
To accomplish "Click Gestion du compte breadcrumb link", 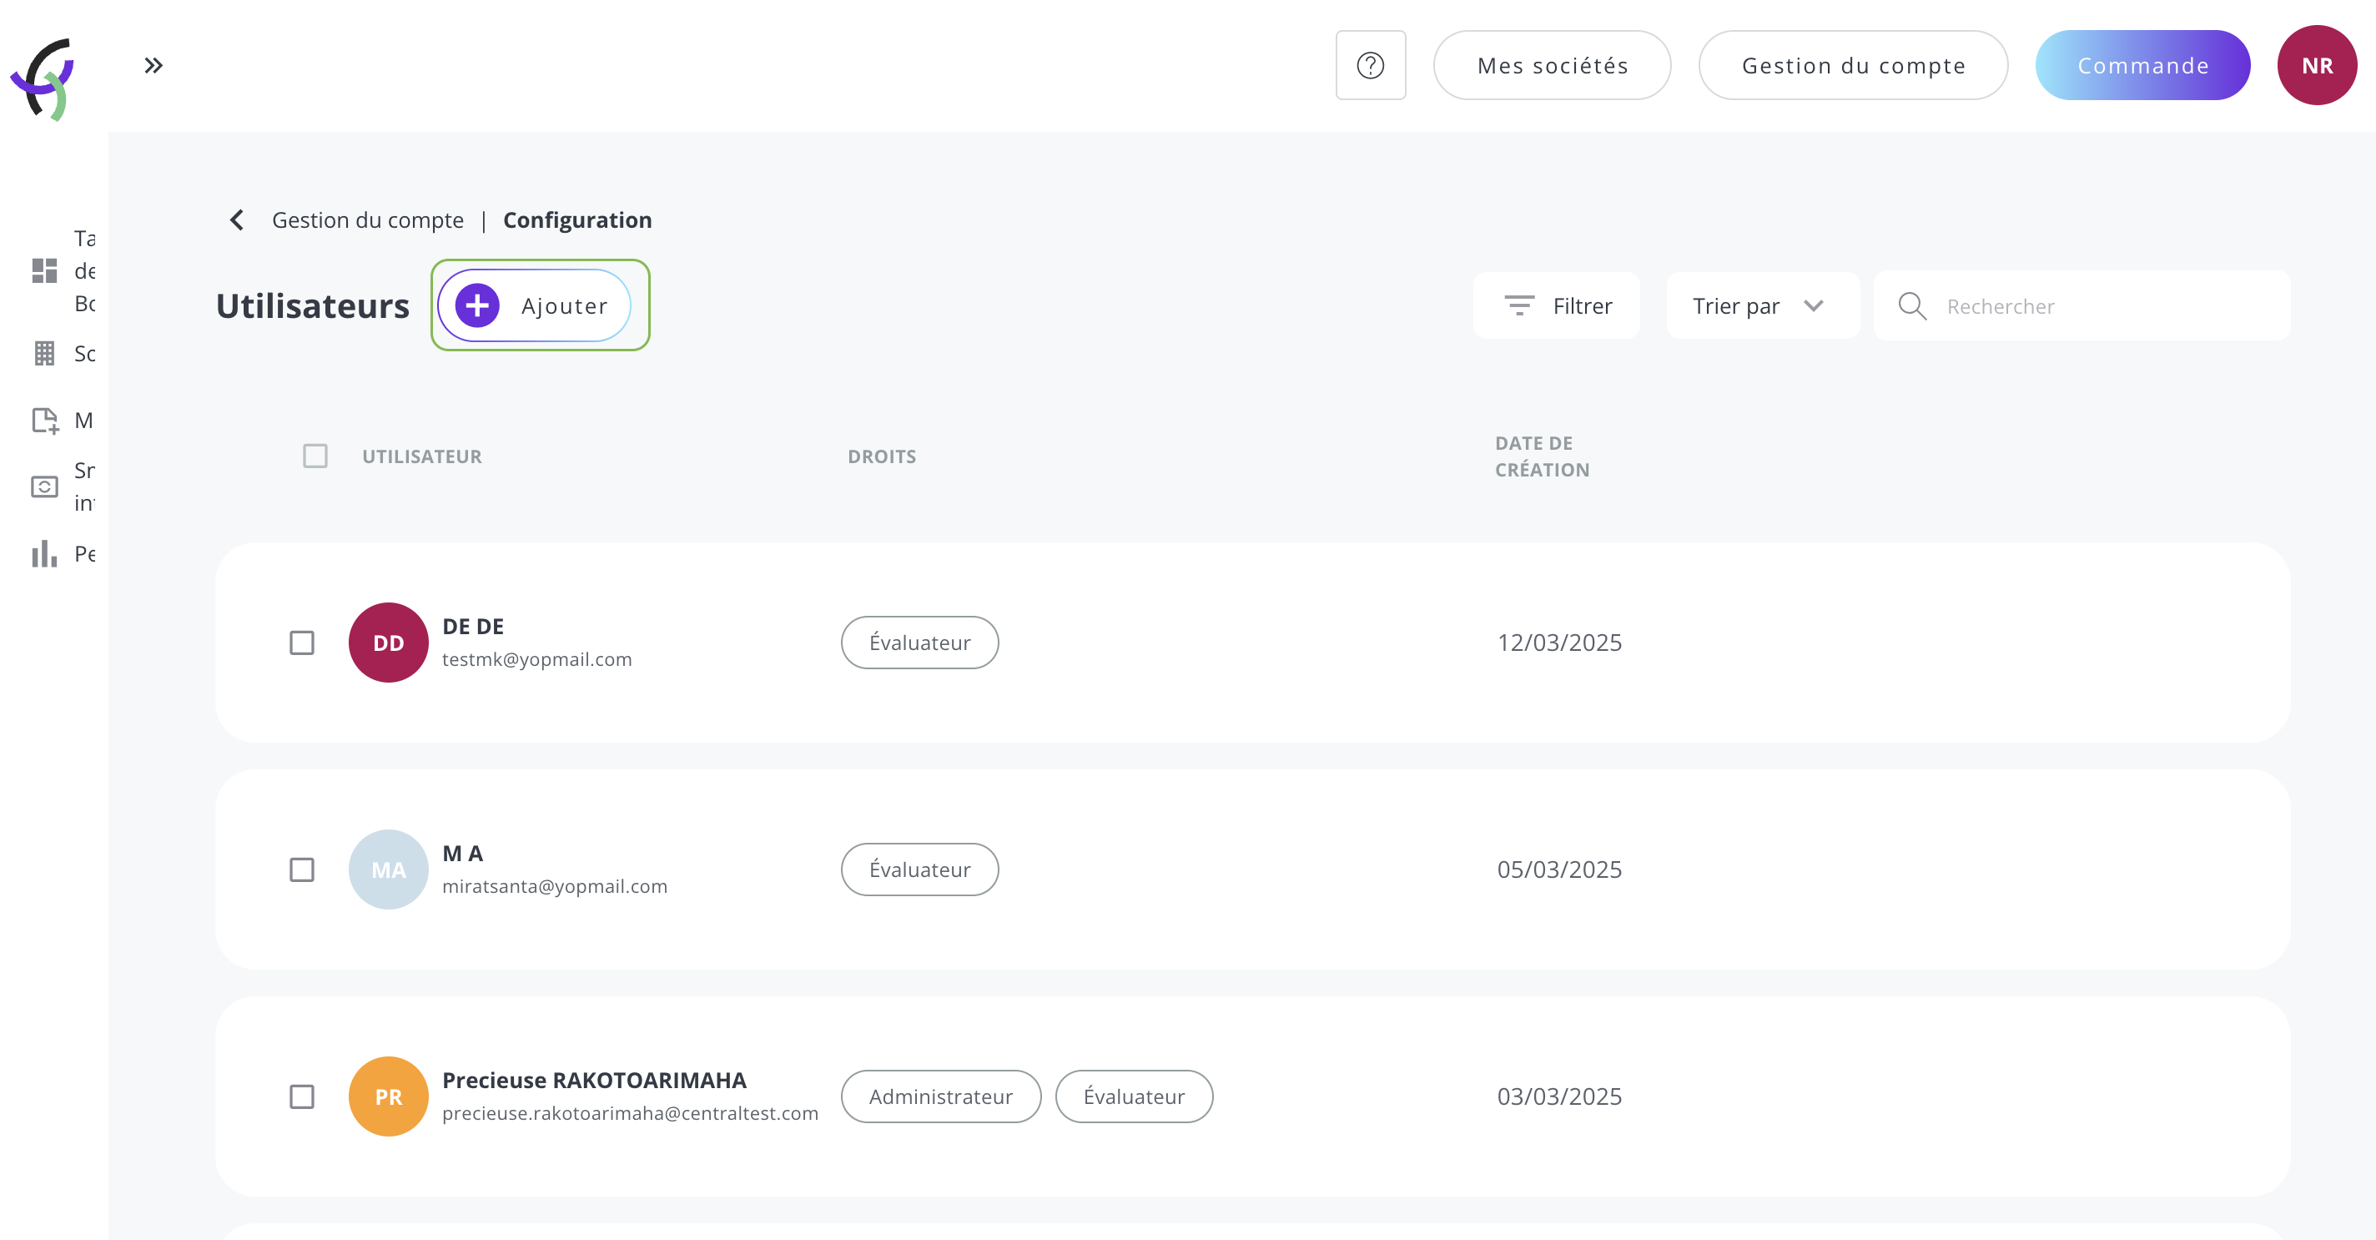I will coord(368,219).
